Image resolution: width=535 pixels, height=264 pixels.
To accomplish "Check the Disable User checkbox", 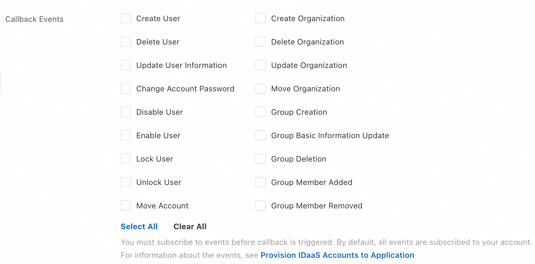I will coord(126,112).
